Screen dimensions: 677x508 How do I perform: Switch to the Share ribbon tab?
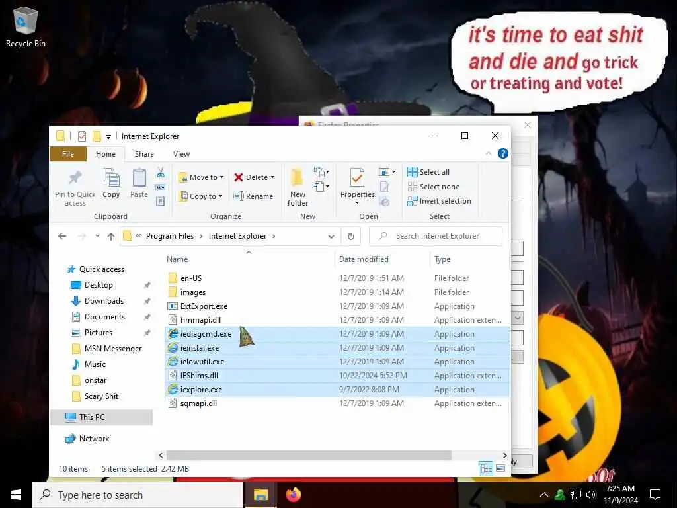pos(144,154)
